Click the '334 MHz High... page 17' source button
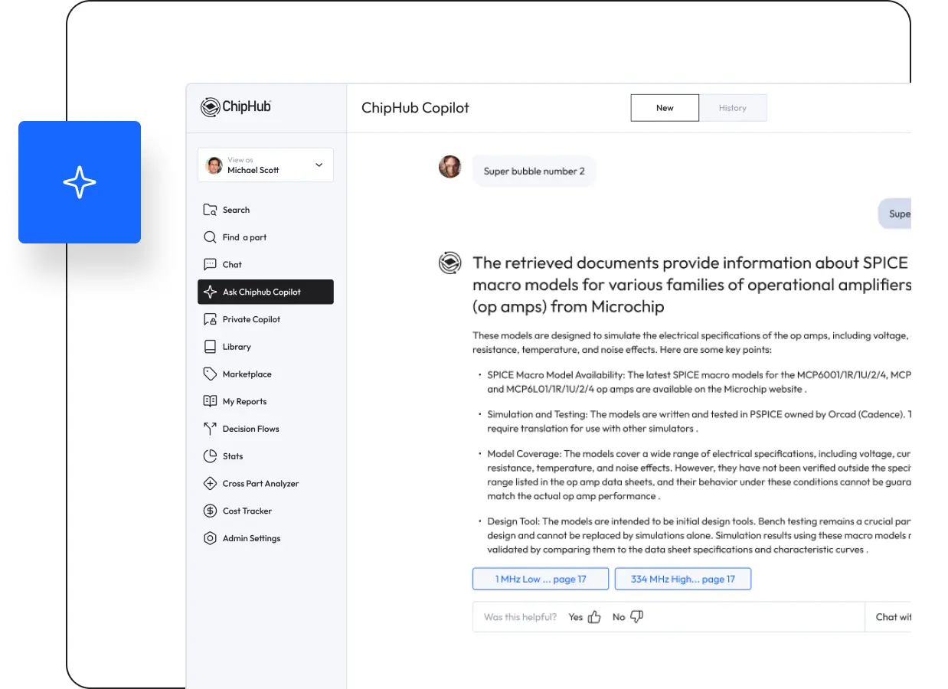948x689 pixels. [682, 579]
